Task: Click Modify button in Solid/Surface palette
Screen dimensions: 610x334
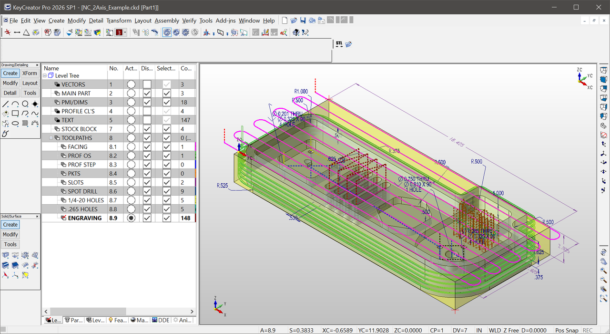Action: click(10, 234)
